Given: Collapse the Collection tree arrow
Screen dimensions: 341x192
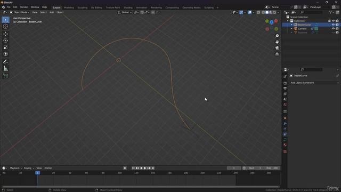Looking at the screenshot, I should click(x=288, y=21).
